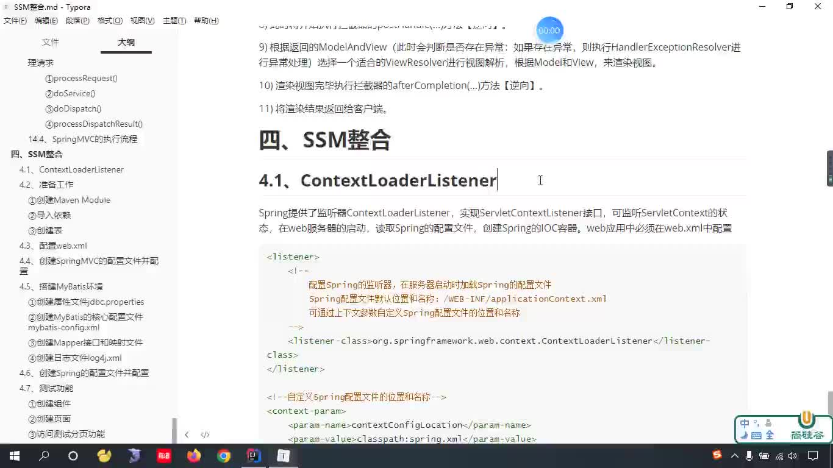Select ③访问测试分页功能 outline item
833x468 pixels.
66,434
